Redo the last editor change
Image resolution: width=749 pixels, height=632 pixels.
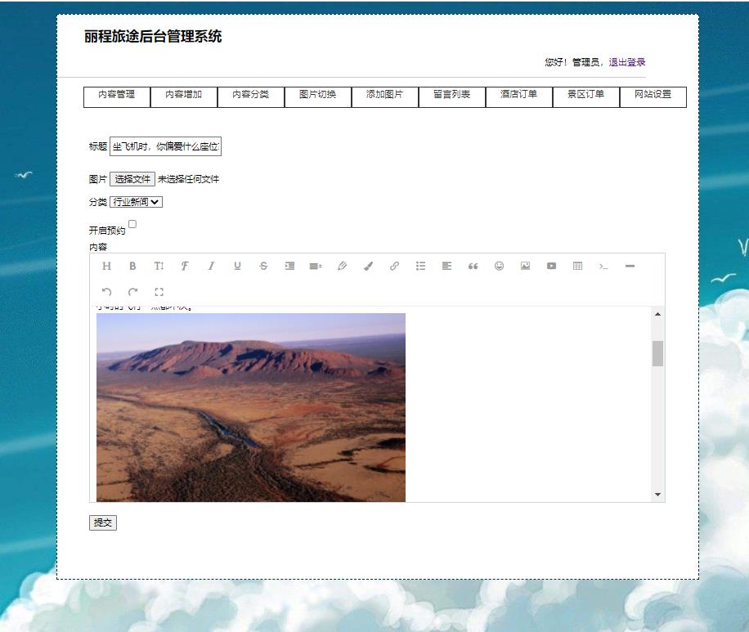[132, 292]
